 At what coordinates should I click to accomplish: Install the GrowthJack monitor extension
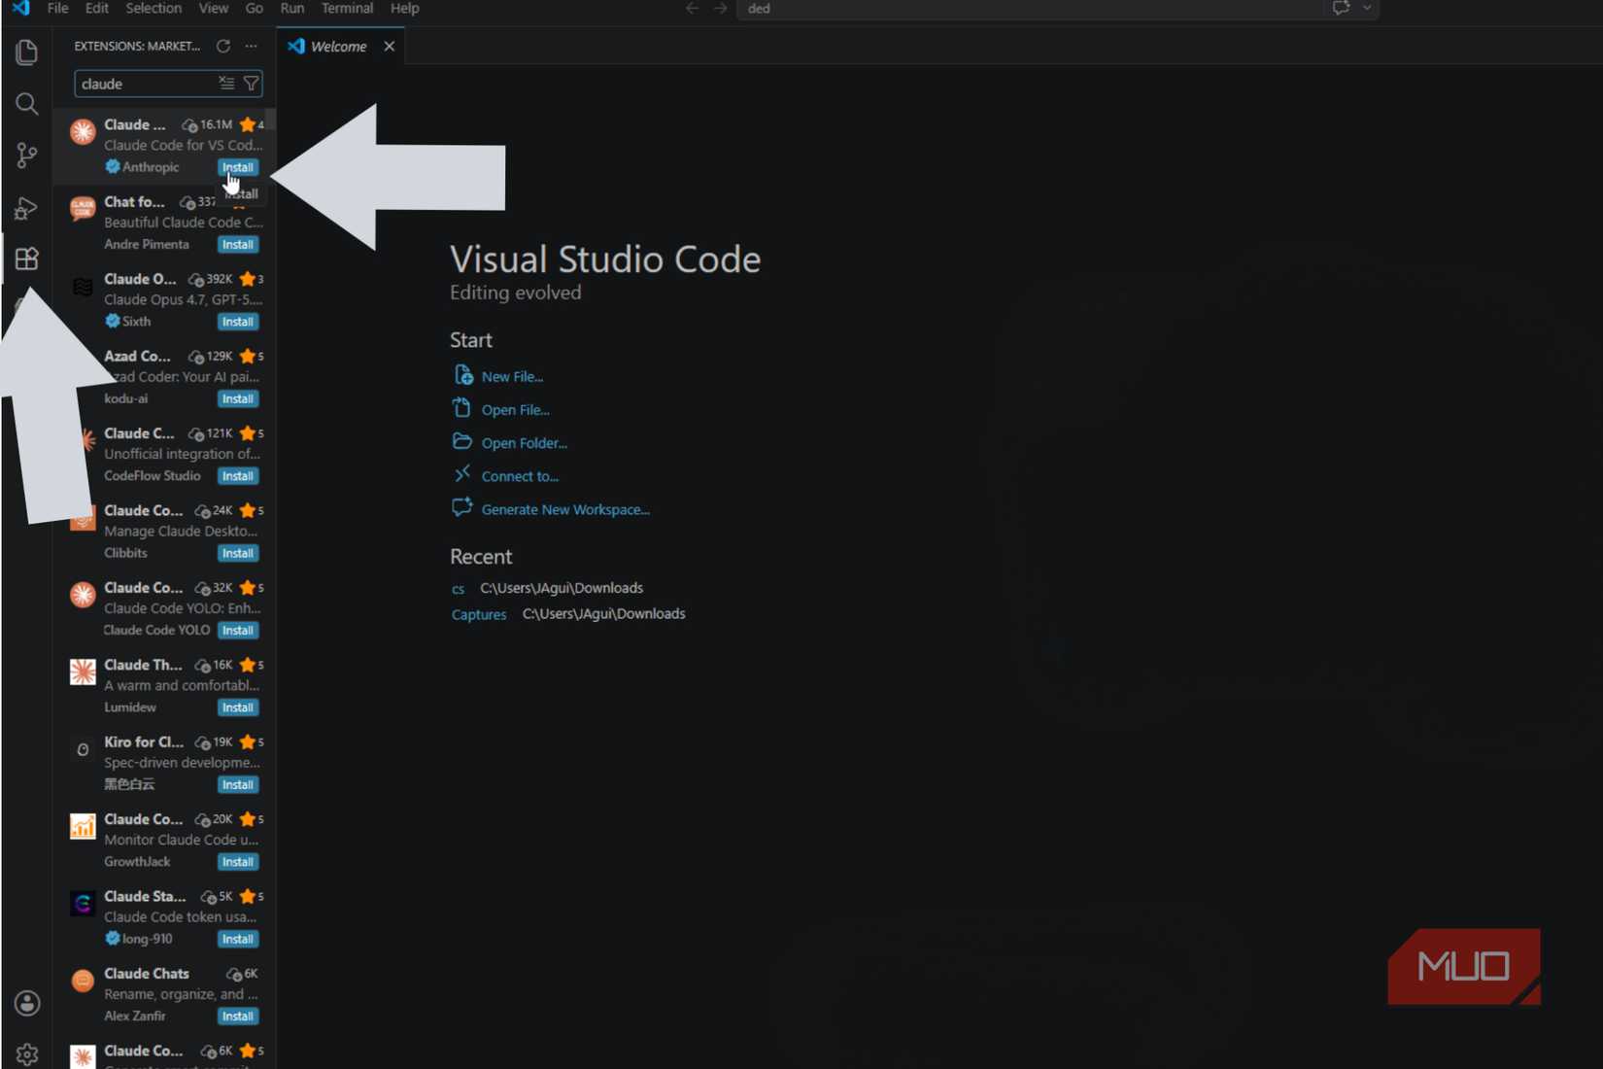(x=238, y=862)
